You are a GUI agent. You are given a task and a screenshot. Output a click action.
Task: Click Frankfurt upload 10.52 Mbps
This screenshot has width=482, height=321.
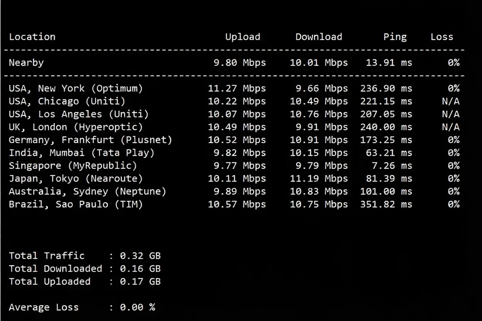(237, 140)
